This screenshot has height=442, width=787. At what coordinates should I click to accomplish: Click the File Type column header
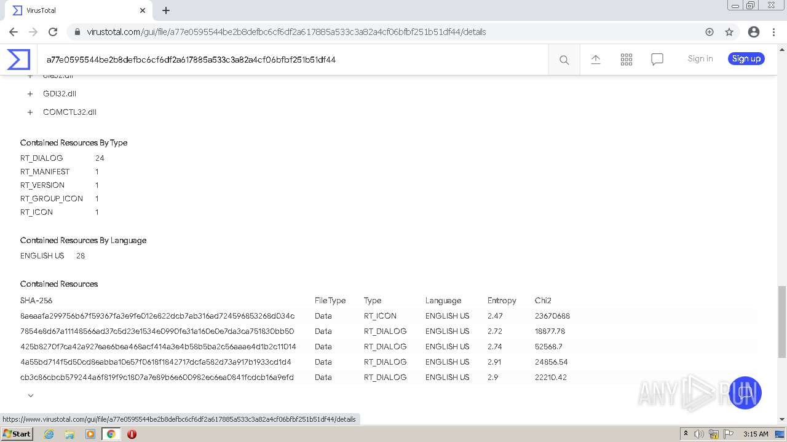coord(330,301)
